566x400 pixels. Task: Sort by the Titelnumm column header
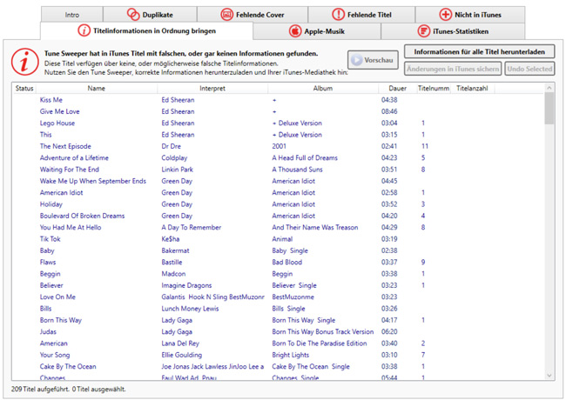tap(434, 89)
